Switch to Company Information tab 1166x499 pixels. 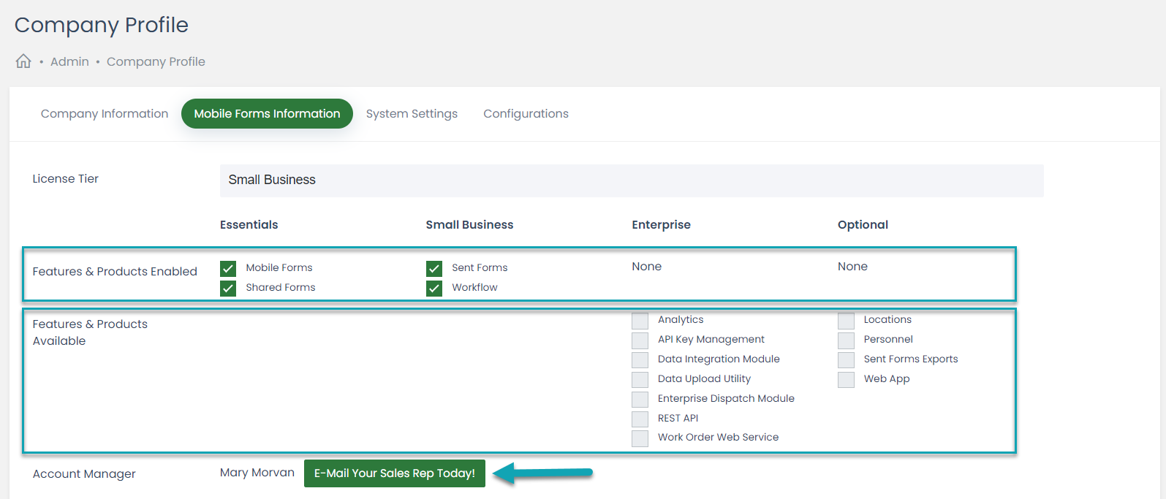pyautogui.click(x=105, y=114)
